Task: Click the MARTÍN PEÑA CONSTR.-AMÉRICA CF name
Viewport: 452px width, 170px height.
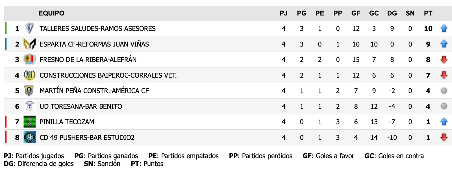Action: (94, 91)
